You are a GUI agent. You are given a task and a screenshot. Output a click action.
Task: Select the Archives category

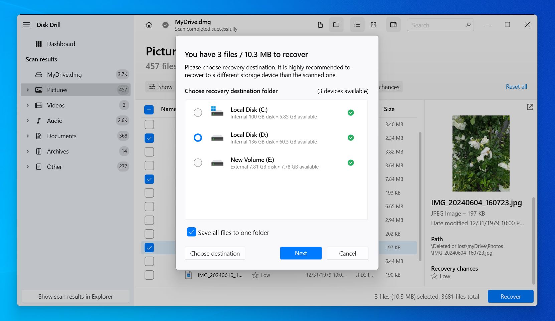(x=75, y=151)
